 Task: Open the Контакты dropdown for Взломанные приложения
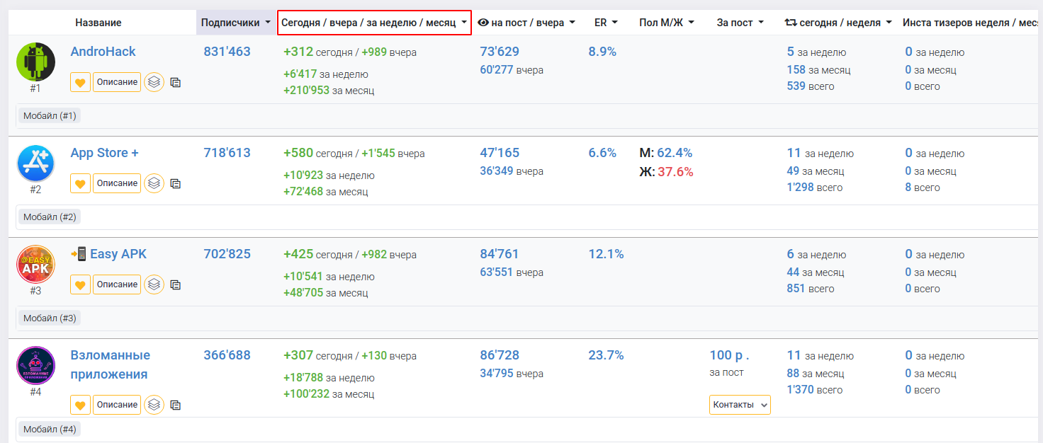tap(740, 405)
